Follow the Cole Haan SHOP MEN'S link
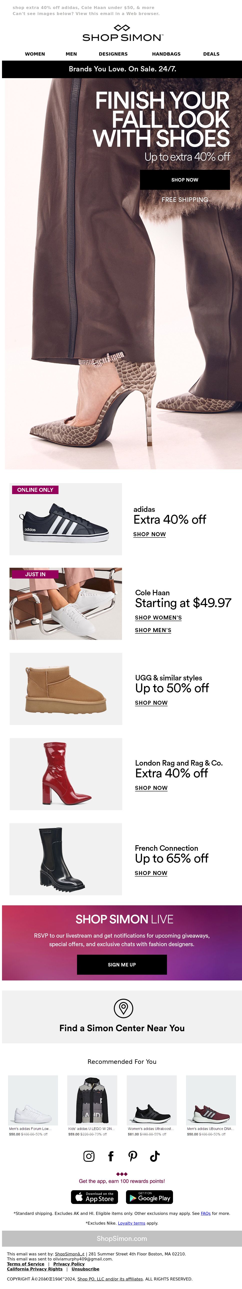The height and width of the screenshot is (1289, 242). 153,631
